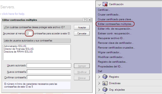
Task: Select Modificar certificador...
Action: 111,57
